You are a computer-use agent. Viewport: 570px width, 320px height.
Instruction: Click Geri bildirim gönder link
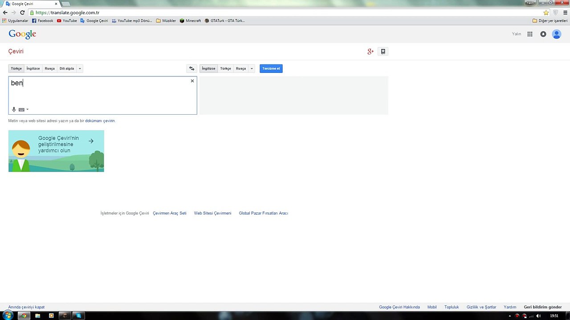tap(543, 307)
